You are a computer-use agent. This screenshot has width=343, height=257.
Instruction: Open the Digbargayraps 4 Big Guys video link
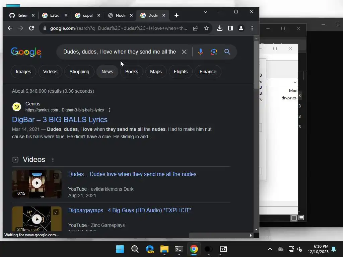(130, 210)
